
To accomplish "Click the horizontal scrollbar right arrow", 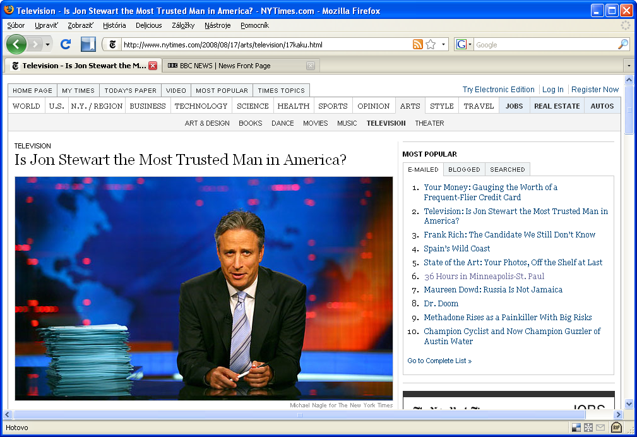I will point(618,415).
